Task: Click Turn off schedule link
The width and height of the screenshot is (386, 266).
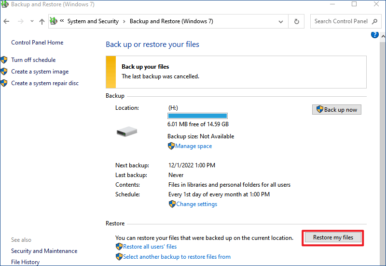Action: tap(33, 60)
